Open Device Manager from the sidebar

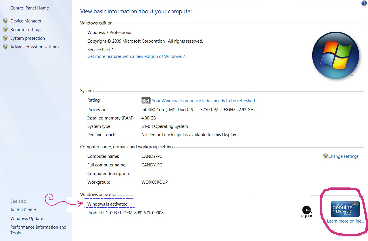[26, 21]
